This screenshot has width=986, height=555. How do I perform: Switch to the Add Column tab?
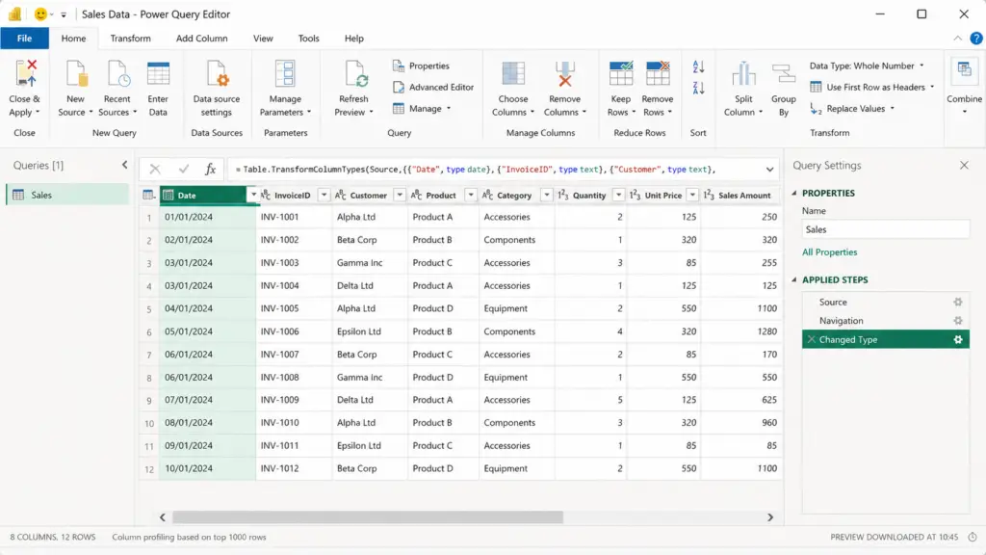tap(202, 39)
